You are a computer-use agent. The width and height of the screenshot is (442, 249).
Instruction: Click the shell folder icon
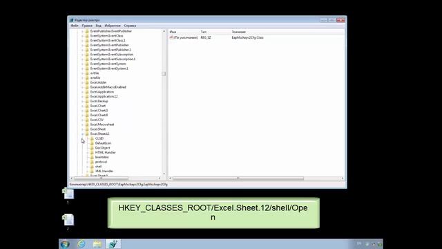[92, 167]
